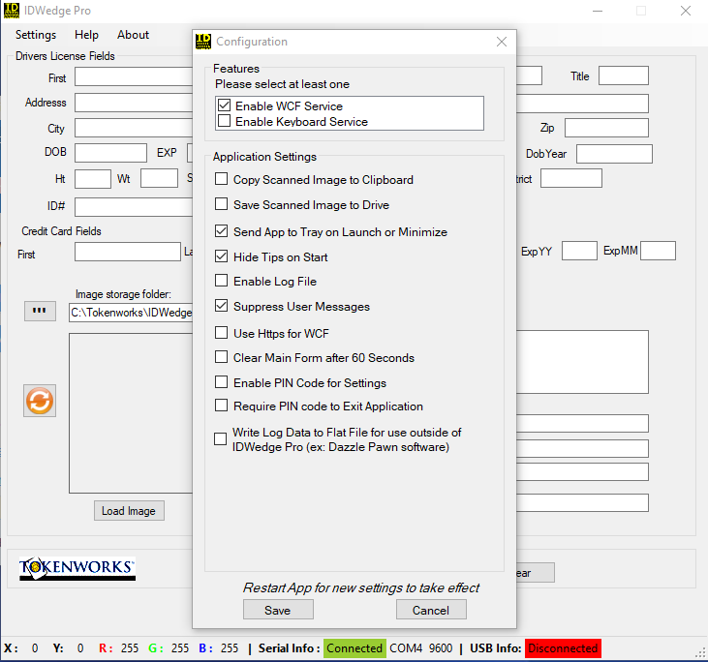The width and height of the screenshot is (708, 662).
Task: Click the Zip input field
Action: pos(606,128)
